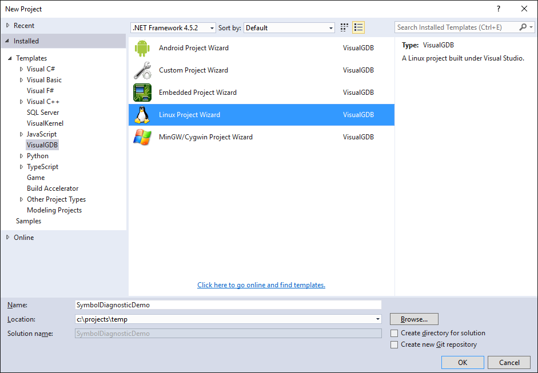Select MinGW/Cygwin Project Wizard template
This screenshot has width=538, height=373.
[261, 137]
